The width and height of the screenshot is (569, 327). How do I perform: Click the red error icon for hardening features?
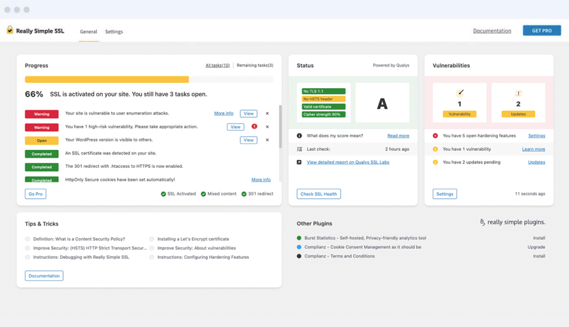[x=436, y=136]
